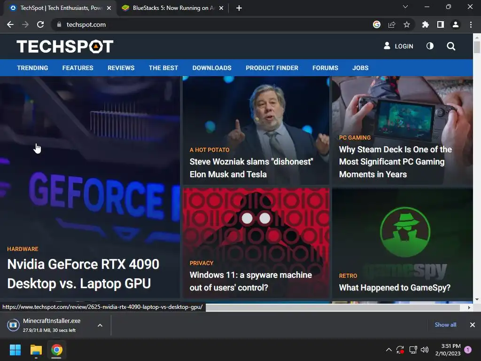This screenshot has height=361, width=481.
Task: Click the vertical page scrollbar thumb
Action: [477, 47]
